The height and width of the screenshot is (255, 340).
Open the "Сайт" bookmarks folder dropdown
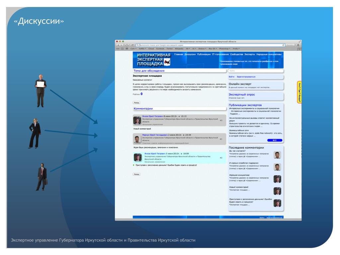click(x=133, y=48)
